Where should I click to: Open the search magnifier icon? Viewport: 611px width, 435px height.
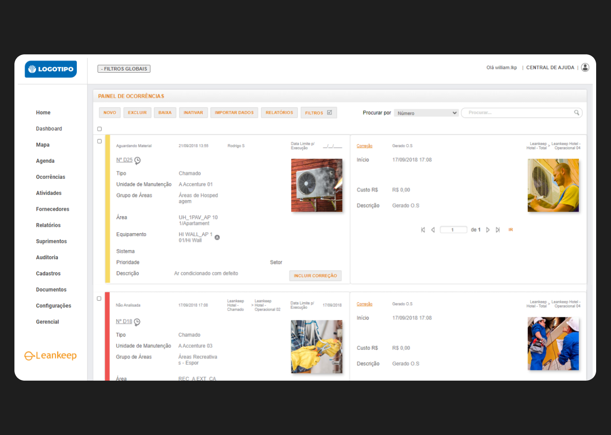pyautogui.click(x=577, y=113)
